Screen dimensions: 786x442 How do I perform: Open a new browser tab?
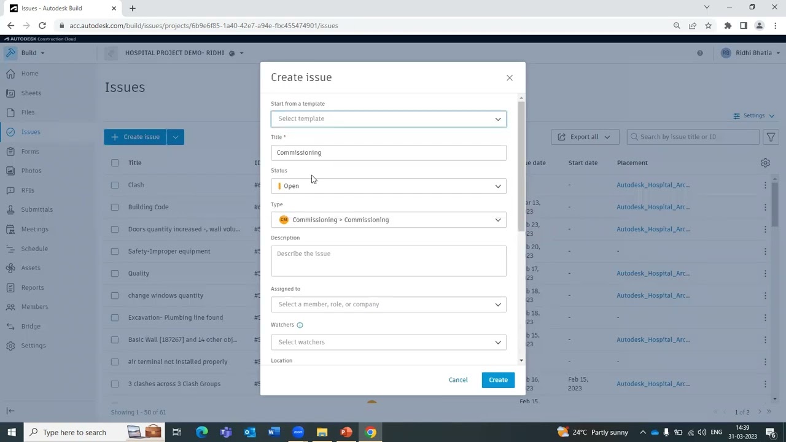click(x=132, y=8)
